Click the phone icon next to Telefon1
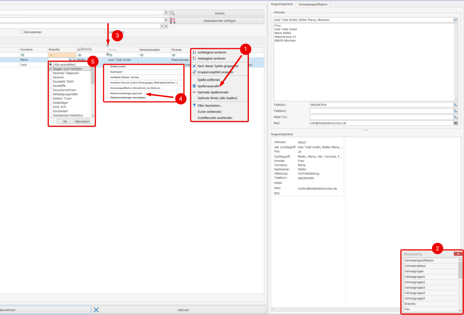This screenshot has width=464, height=315. 456,105
